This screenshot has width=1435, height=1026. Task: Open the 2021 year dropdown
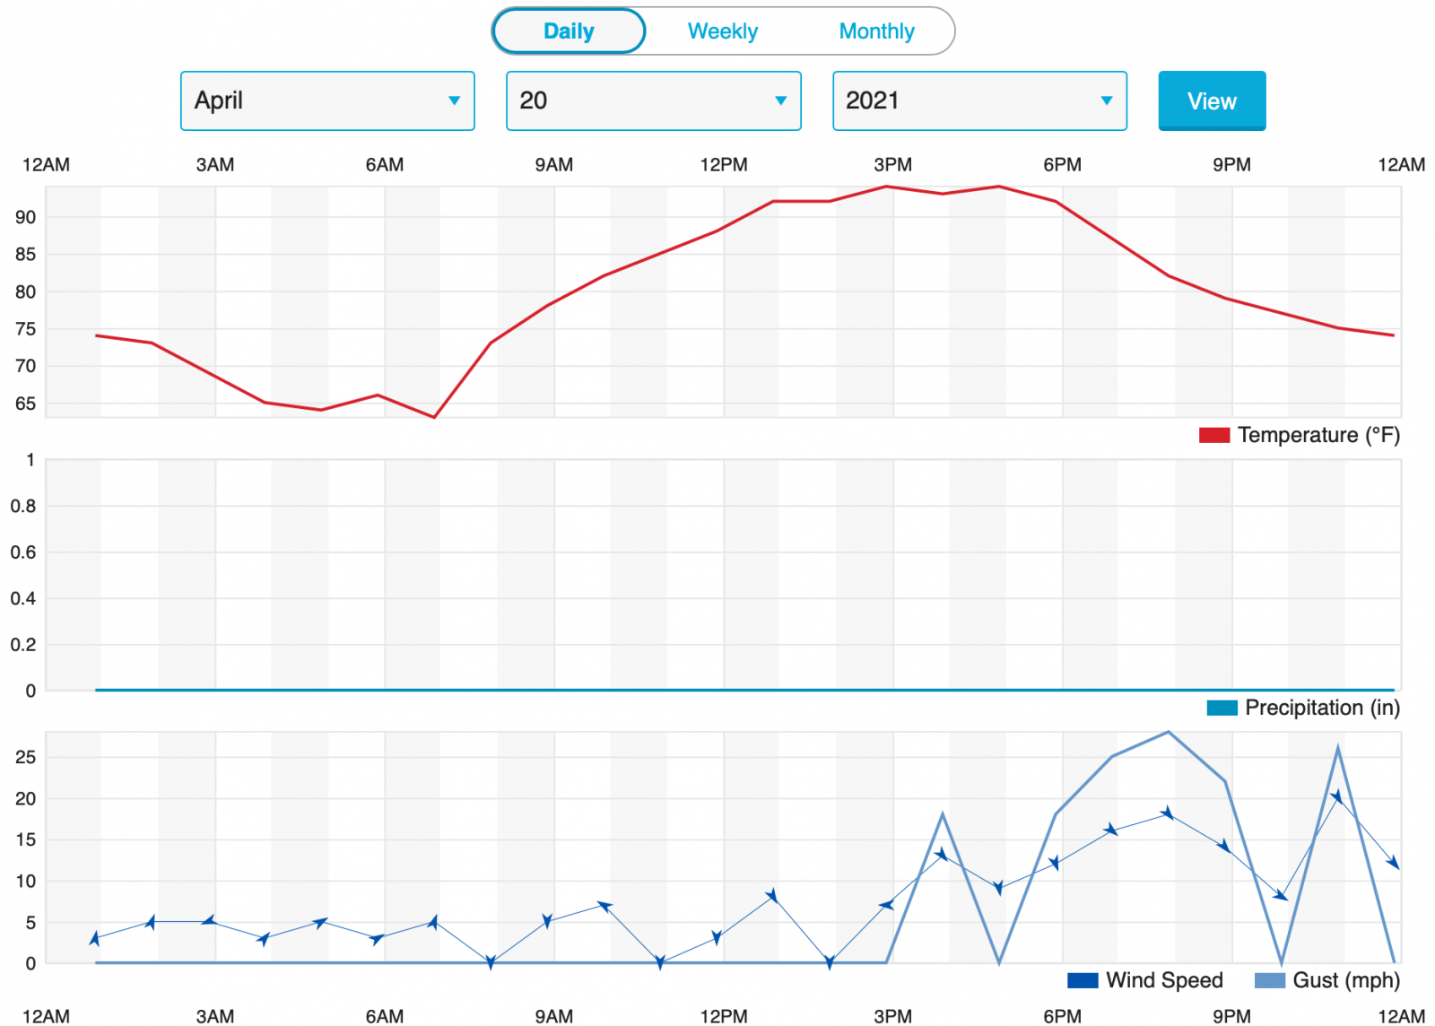coord(979,100)
